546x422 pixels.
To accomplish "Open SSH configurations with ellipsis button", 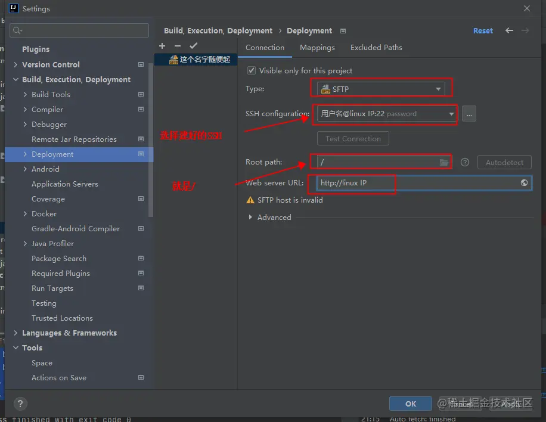I will [469, 114].
